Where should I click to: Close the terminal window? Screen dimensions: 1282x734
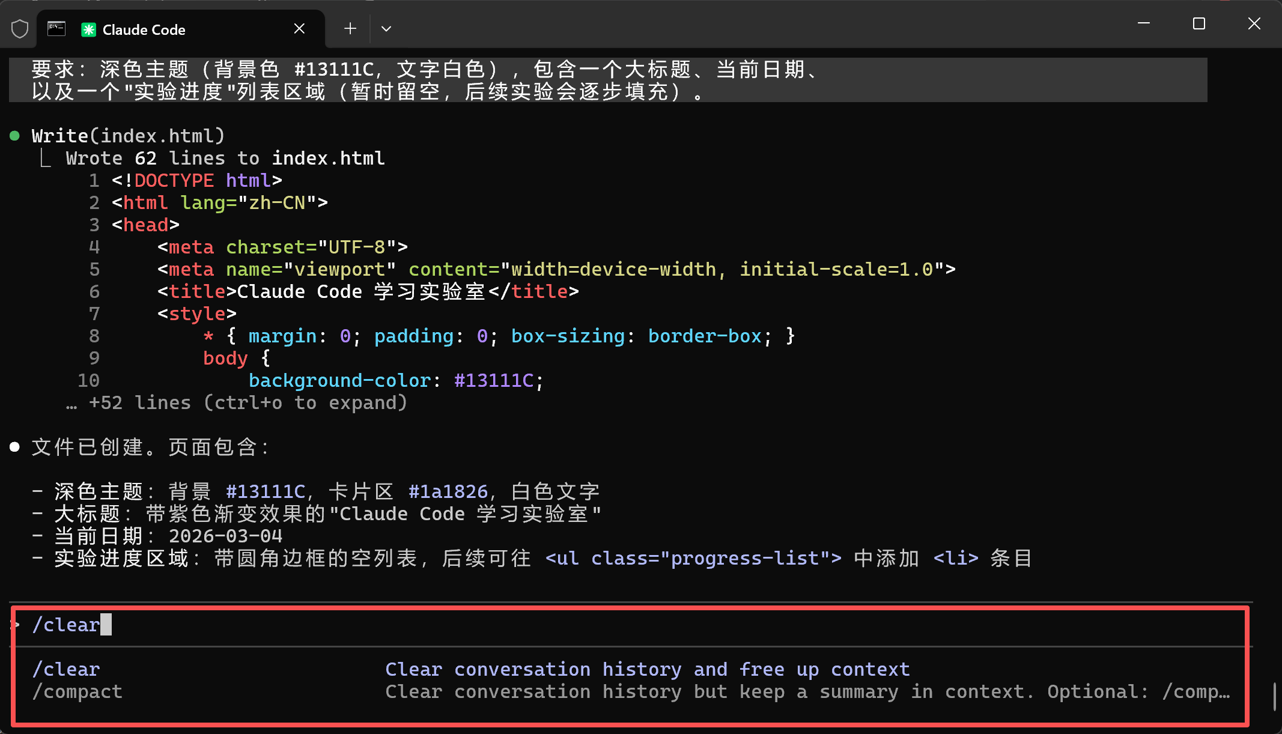click(x=1254, y=23)
